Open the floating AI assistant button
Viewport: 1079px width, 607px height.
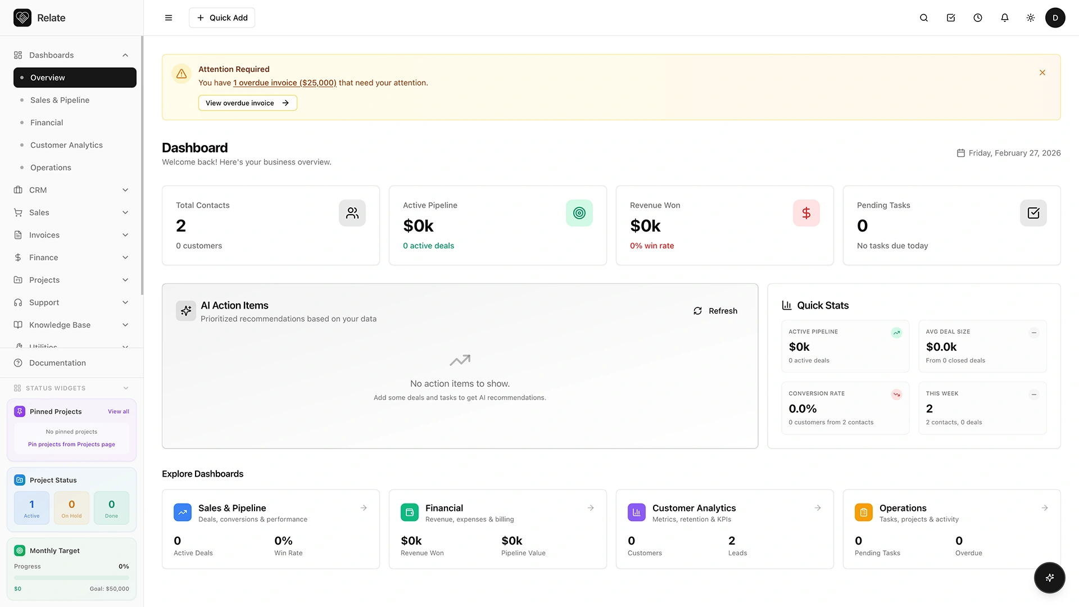pos(1050,578)
